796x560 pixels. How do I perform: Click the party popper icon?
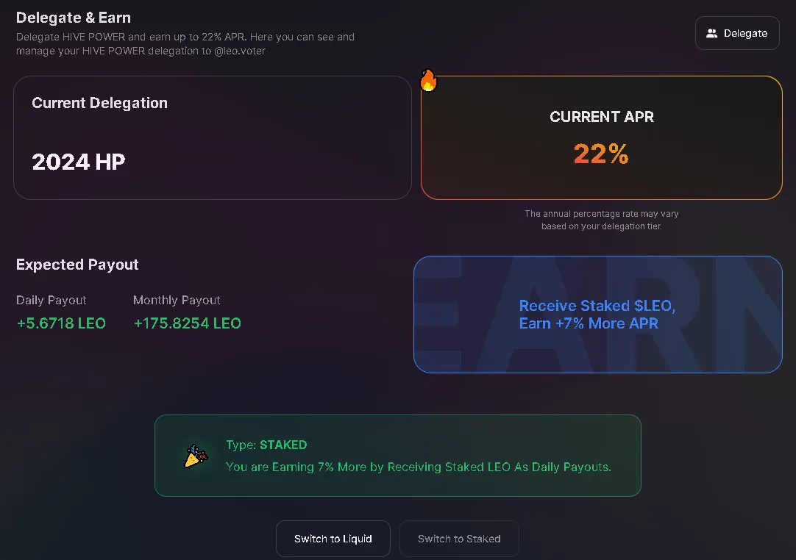coord(196,456)
